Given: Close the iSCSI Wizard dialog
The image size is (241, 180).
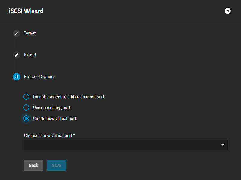Looking at the screenshot, I should 228,11.
